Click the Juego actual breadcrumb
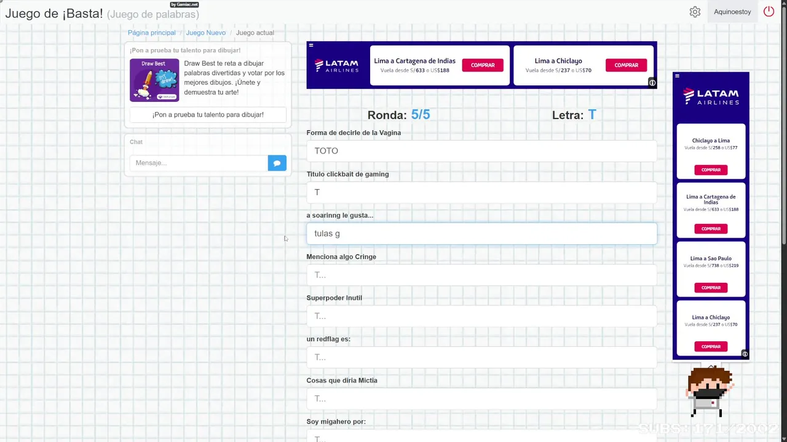Viewport: 787px width, 442px height. (255, 33)
